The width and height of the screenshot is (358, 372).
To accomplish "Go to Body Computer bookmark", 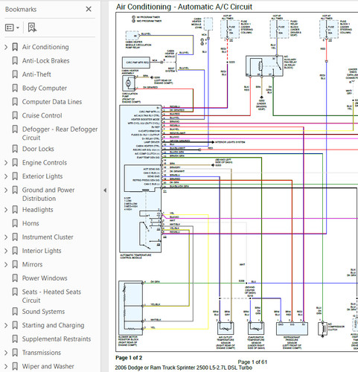I will [x=45, y=88].
